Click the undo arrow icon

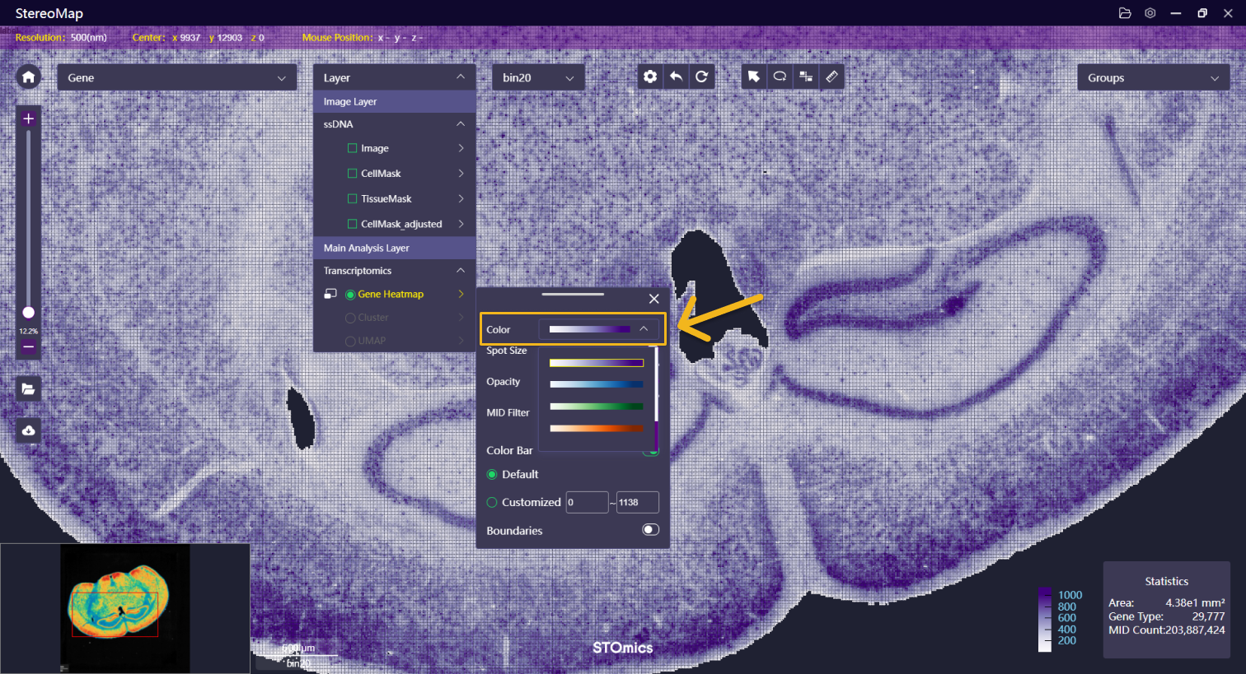(x=676, y=77)
